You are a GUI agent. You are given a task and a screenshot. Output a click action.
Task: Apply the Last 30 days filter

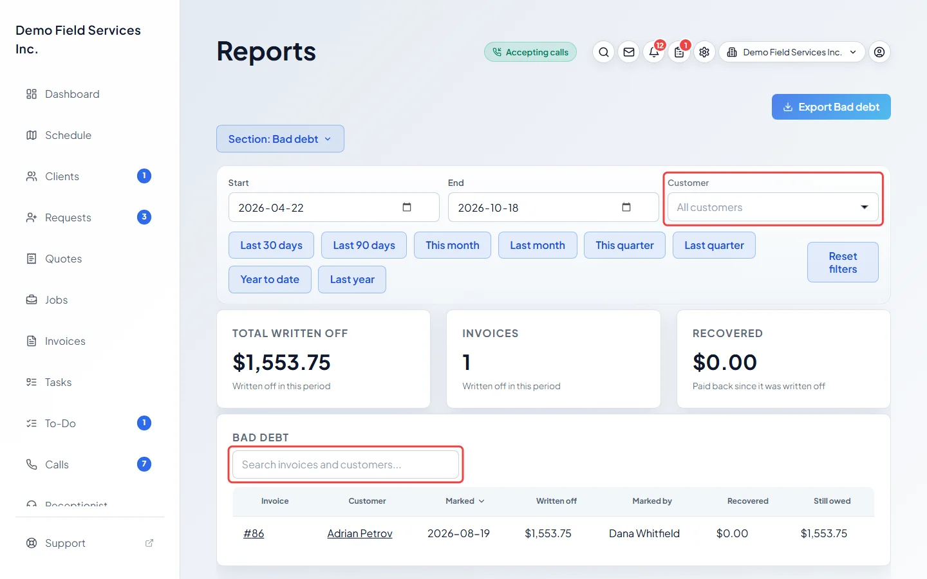click(x=271, y=245)
